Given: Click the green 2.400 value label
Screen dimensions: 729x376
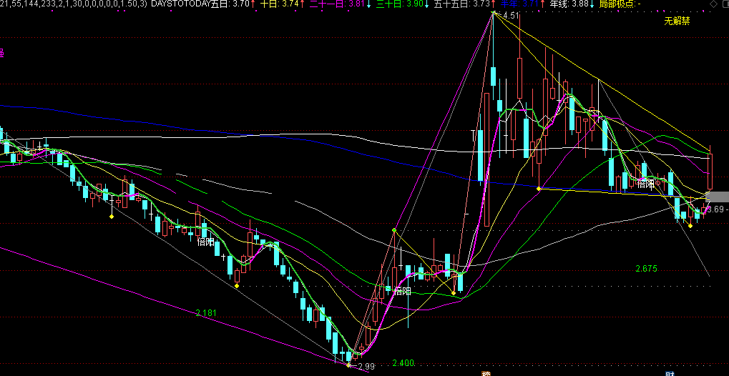Looking at the screenshot, I should click(x=403, y=363).
